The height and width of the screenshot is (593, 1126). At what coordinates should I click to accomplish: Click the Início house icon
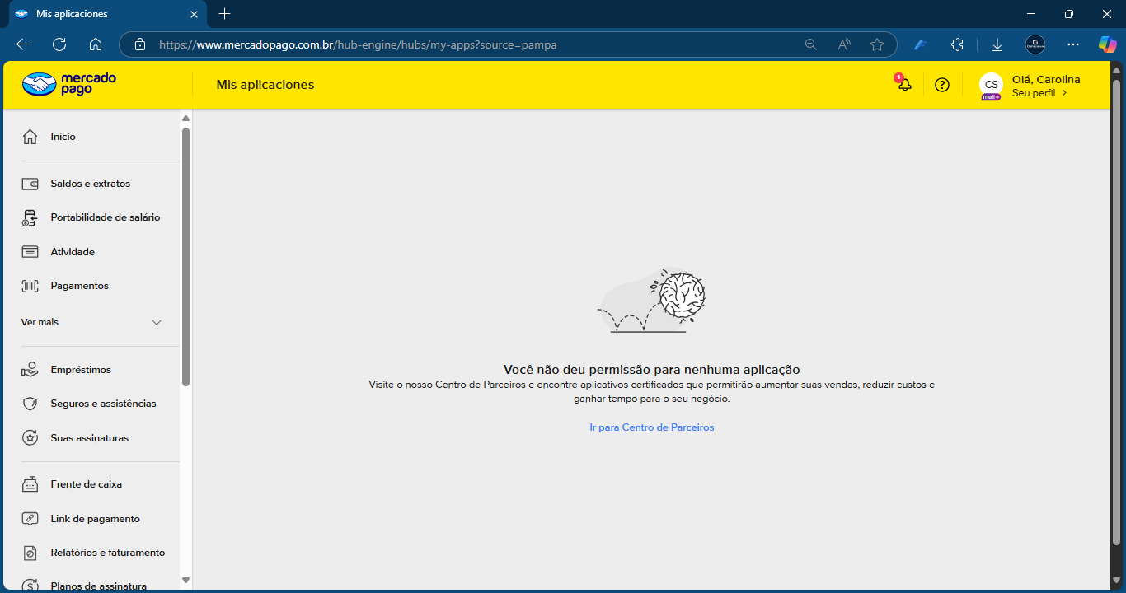[x=30, y=137]
